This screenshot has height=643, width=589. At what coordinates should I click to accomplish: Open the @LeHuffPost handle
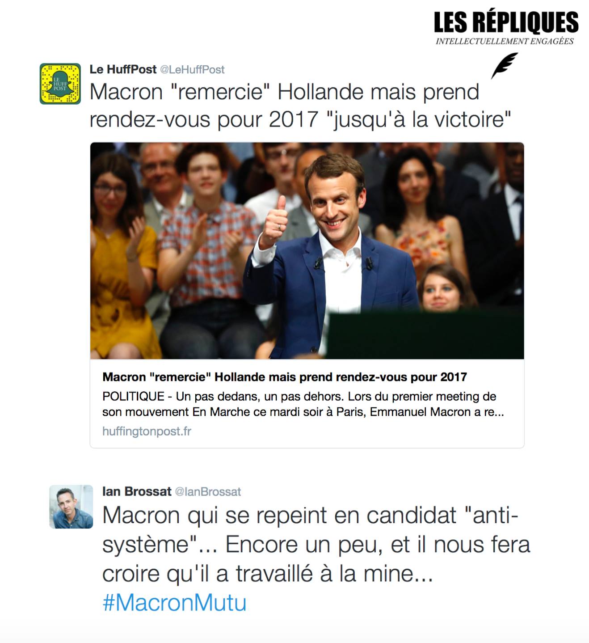coord(192,70)
